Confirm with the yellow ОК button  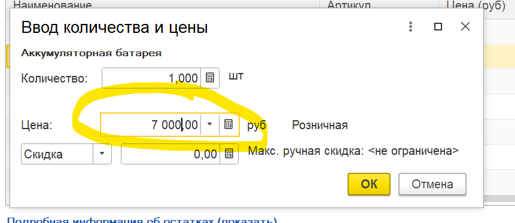coord(369,184)
